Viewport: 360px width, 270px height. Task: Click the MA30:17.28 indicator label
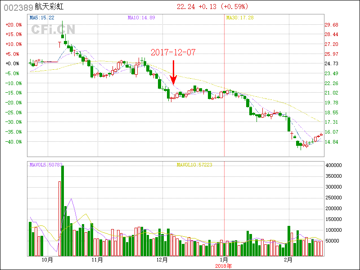[240, 18]
